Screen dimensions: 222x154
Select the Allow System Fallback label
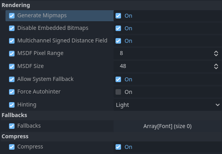45,79
